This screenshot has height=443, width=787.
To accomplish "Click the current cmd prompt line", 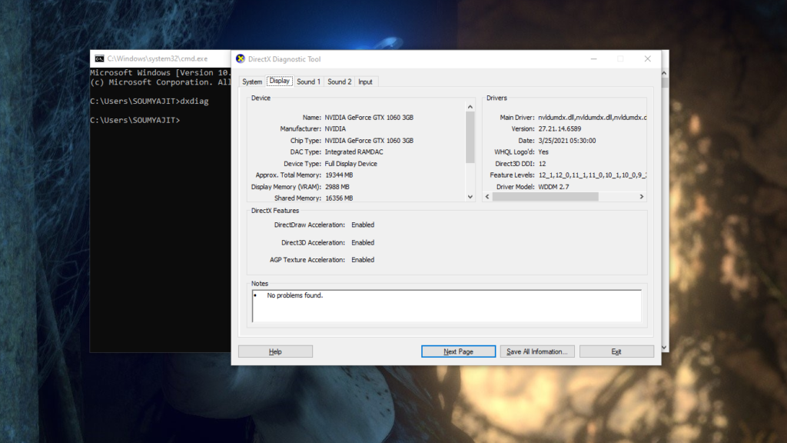I will tap(135, 121).
